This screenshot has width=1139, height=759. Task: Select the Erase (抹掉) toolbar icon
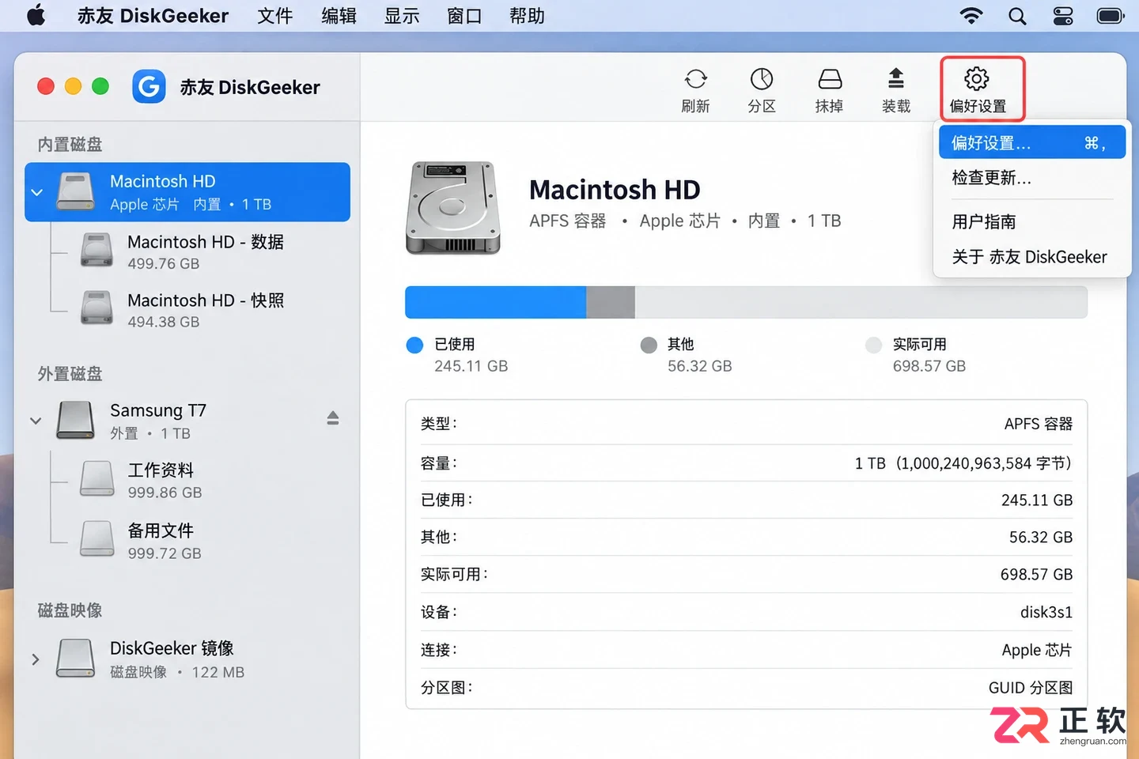(830, 79)
